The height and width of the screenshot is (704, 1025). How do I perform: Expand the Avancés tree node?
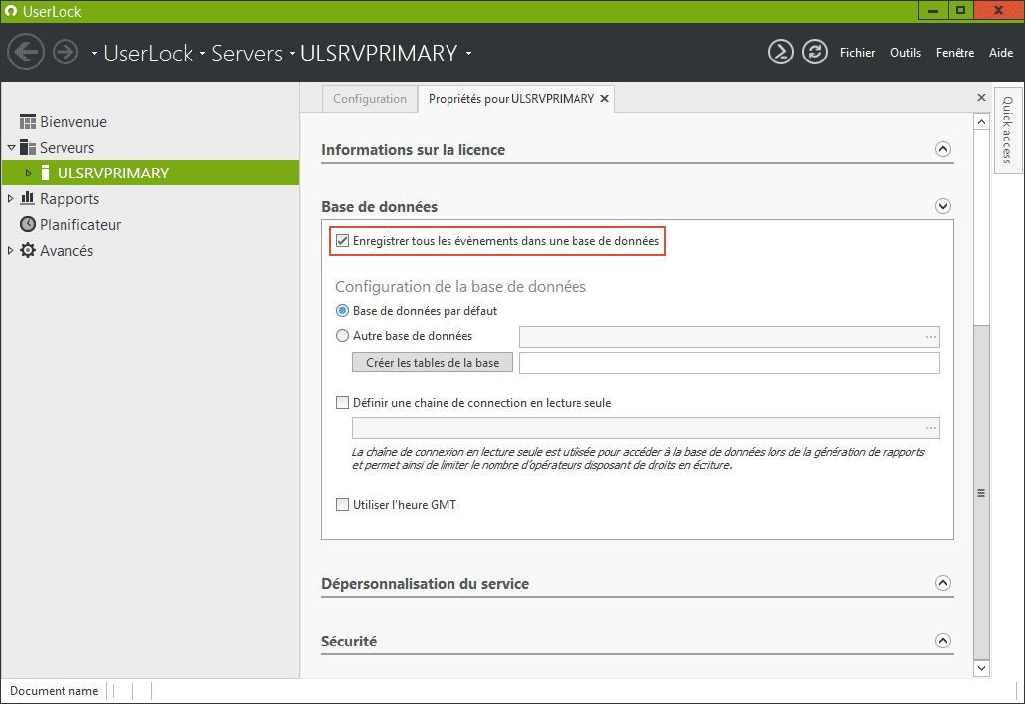[11, 250]
